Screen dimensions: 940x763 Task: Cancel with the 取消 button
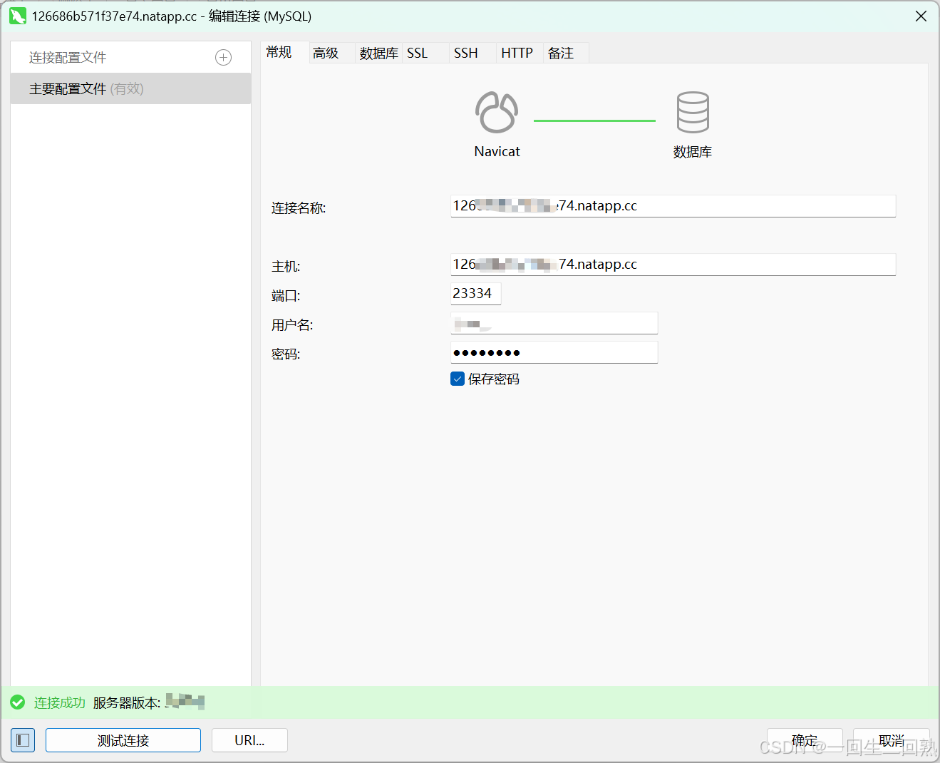coord(892,740)
